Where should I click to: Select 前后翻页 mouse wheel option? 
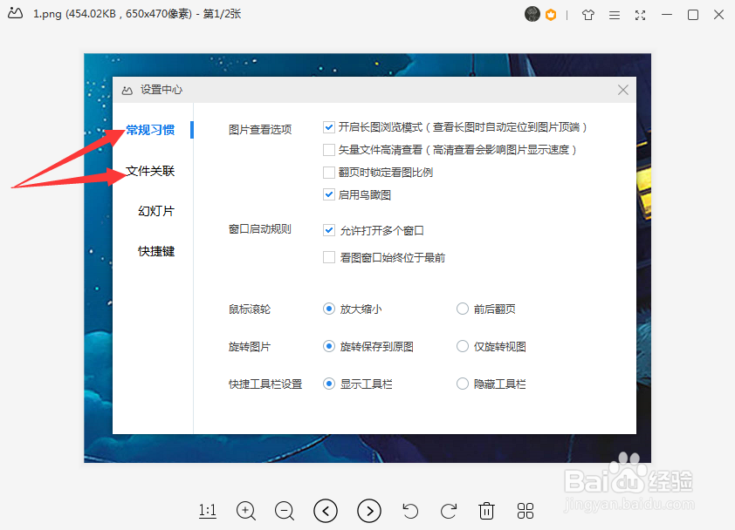463,309
